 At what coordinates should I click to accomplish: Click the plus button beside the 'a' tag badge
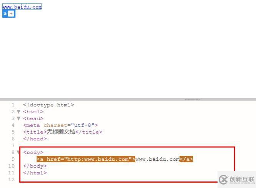(x=11, y=14)
